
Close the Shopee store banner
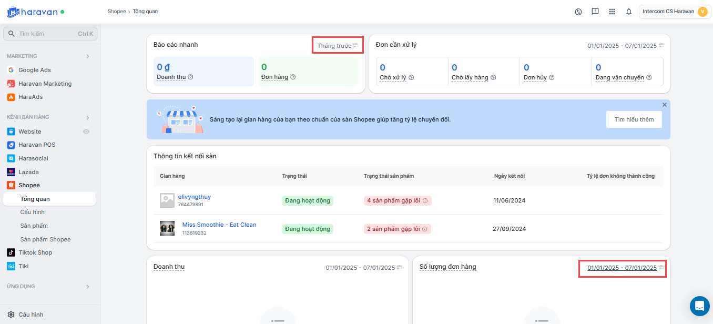coord(665,105)
